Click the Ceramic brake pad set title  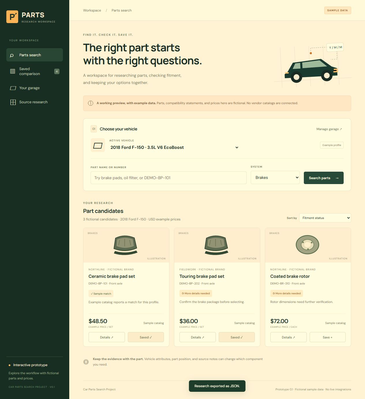[x=112, y=276]
